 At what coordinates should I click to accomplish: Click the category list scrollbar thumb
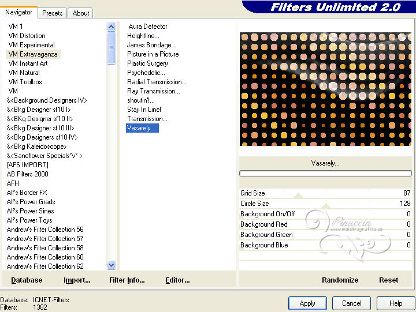[111, 48]
